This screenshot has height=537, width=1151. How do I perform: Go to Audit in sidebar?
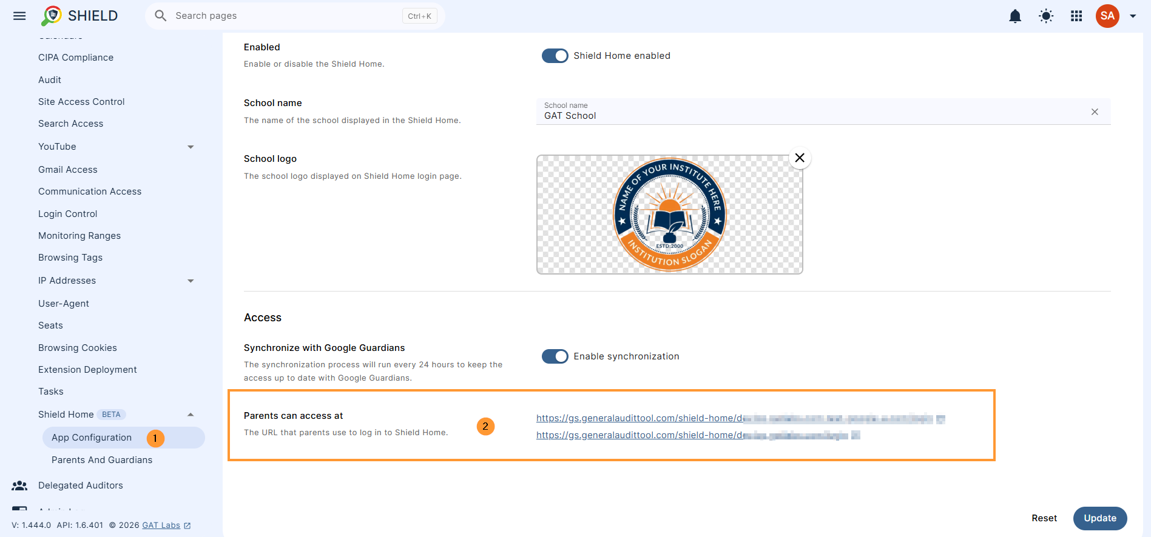pos(50,80)
